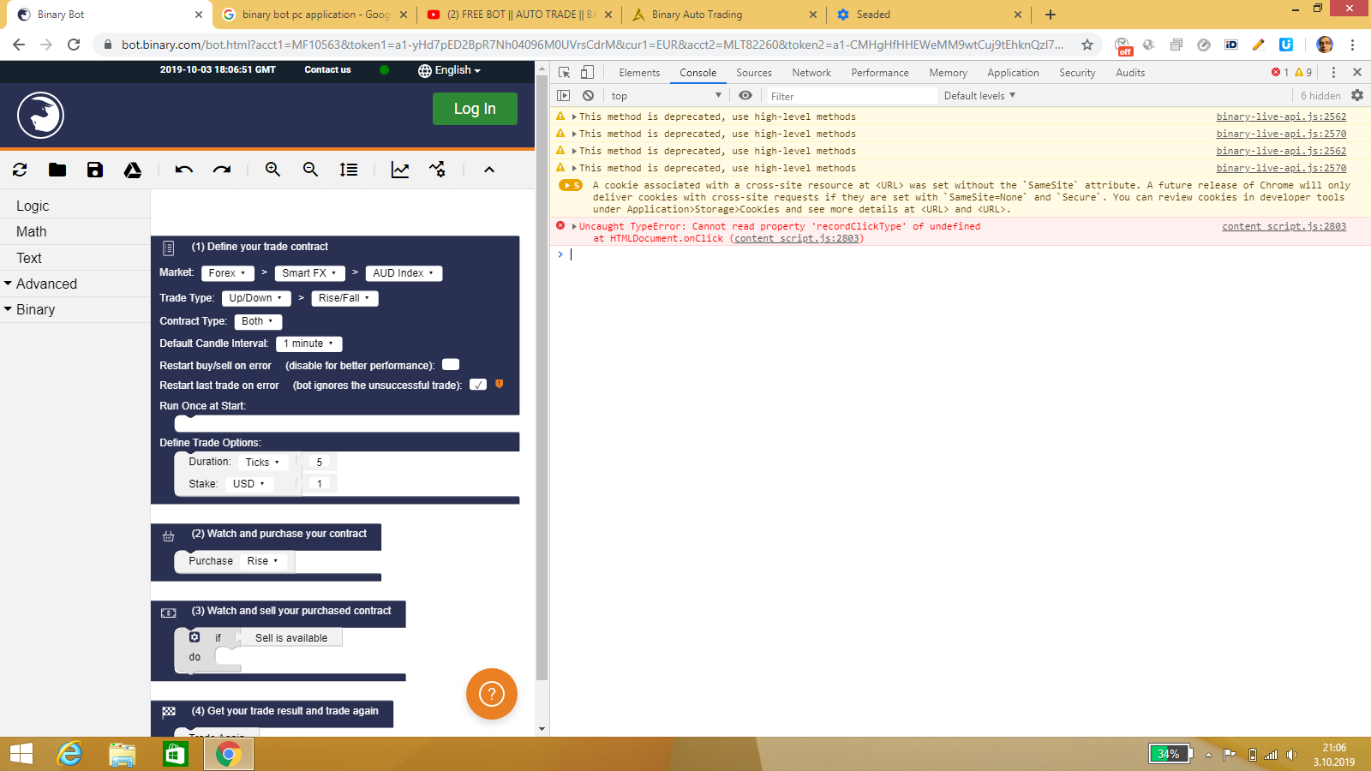Click the green Log In button
Screen dimensions: 1371x771
[x=475, y=109]
